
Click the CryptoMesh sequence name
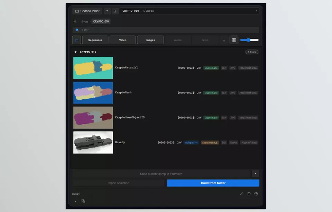coord(123,93)
